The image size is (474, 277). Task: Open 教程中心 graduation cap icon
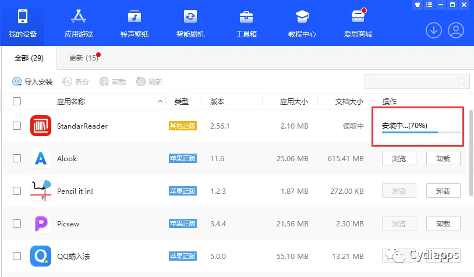coord(302,17)
